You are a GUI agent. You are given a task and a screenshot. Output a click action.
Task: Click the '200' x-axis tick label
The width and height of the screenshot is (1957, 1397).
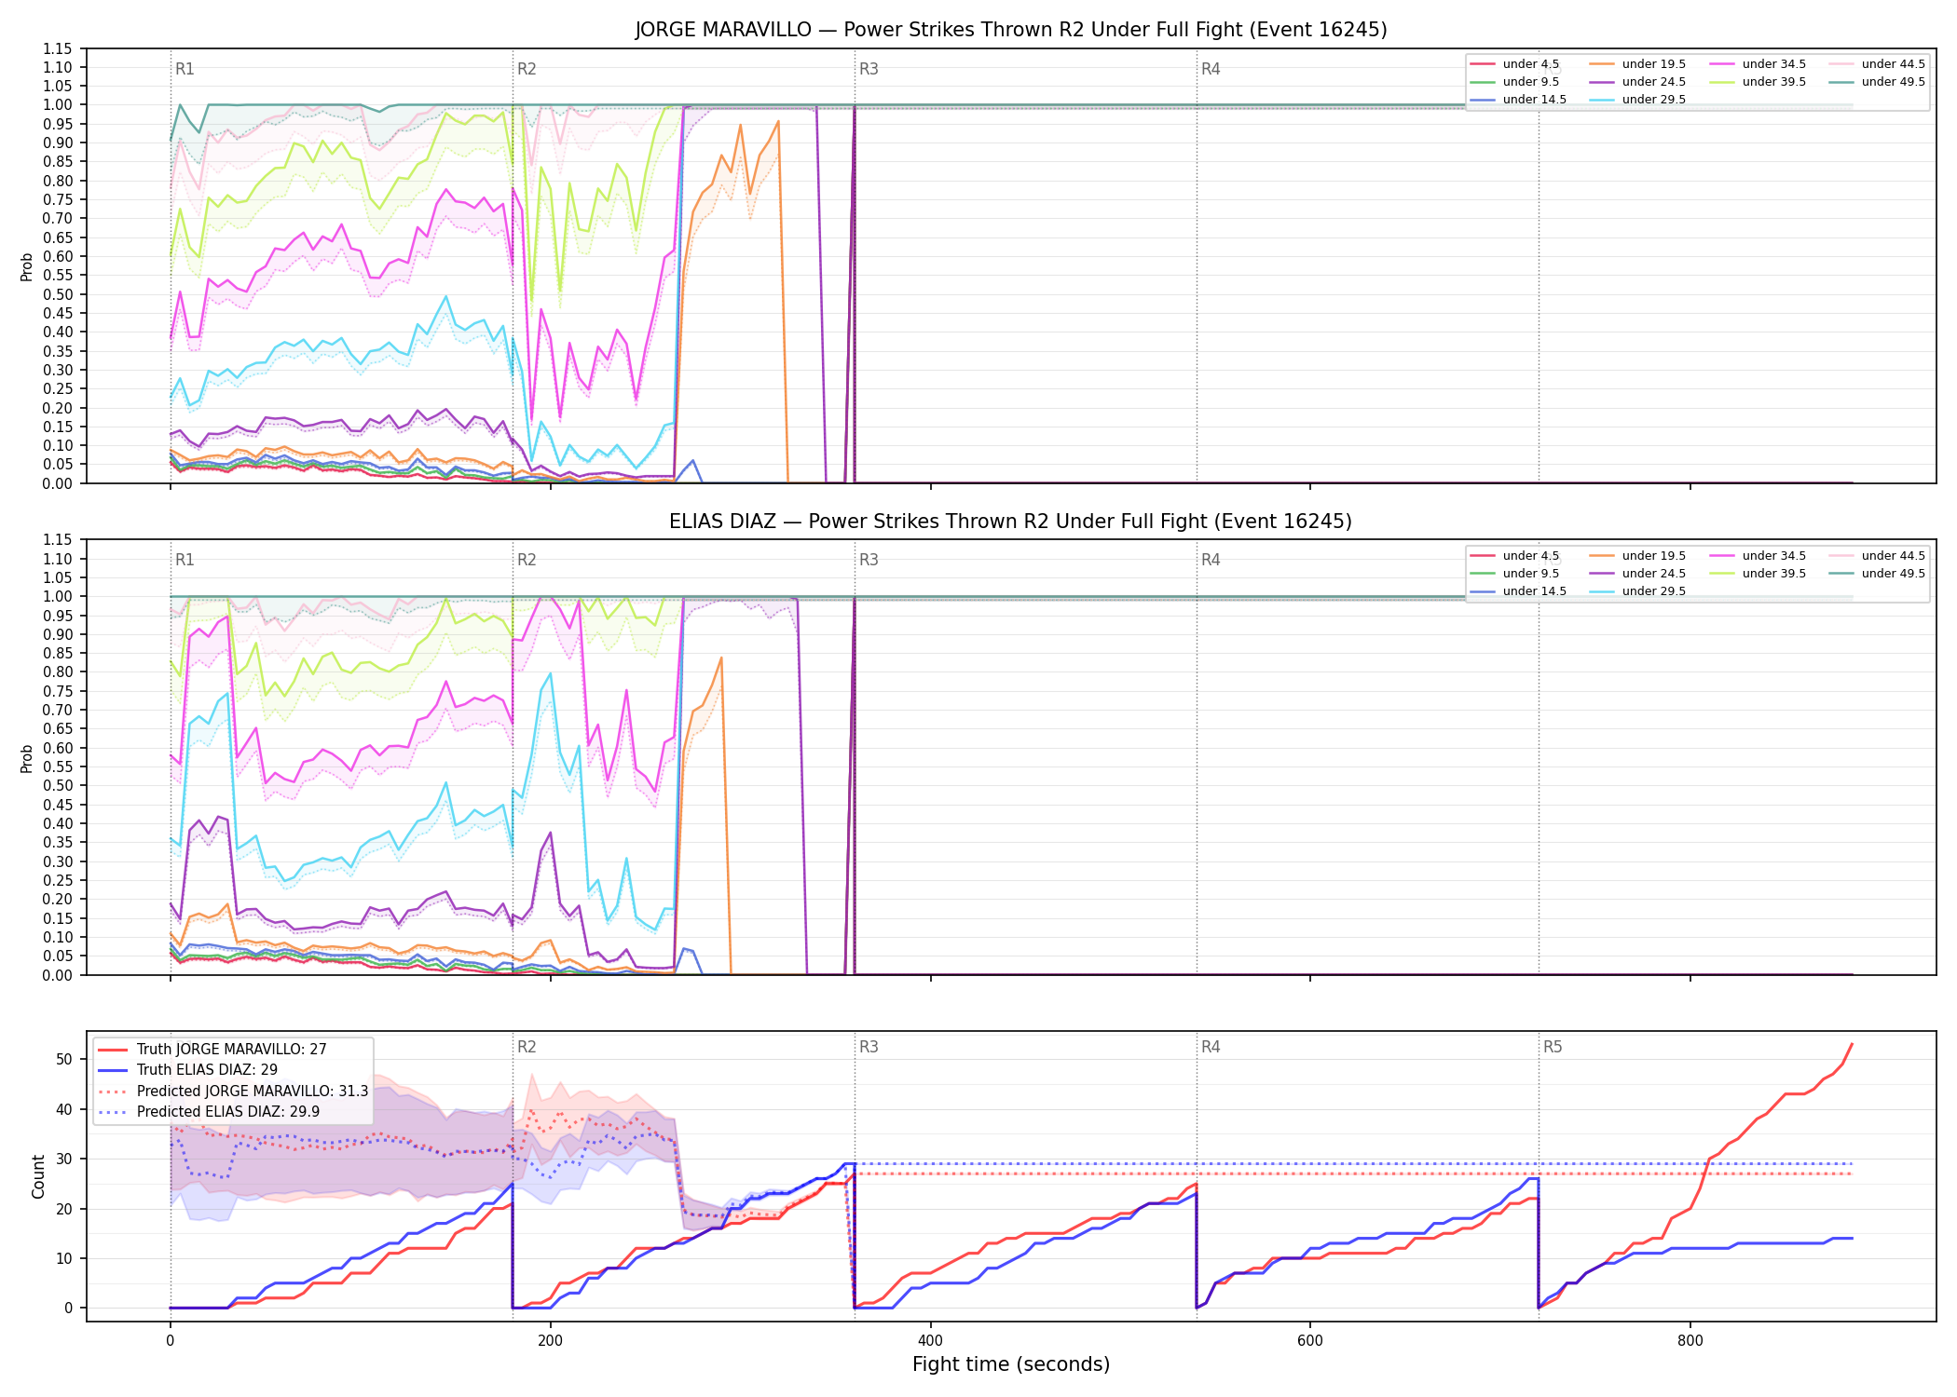pyautogui.click(x=550, y=1341)
